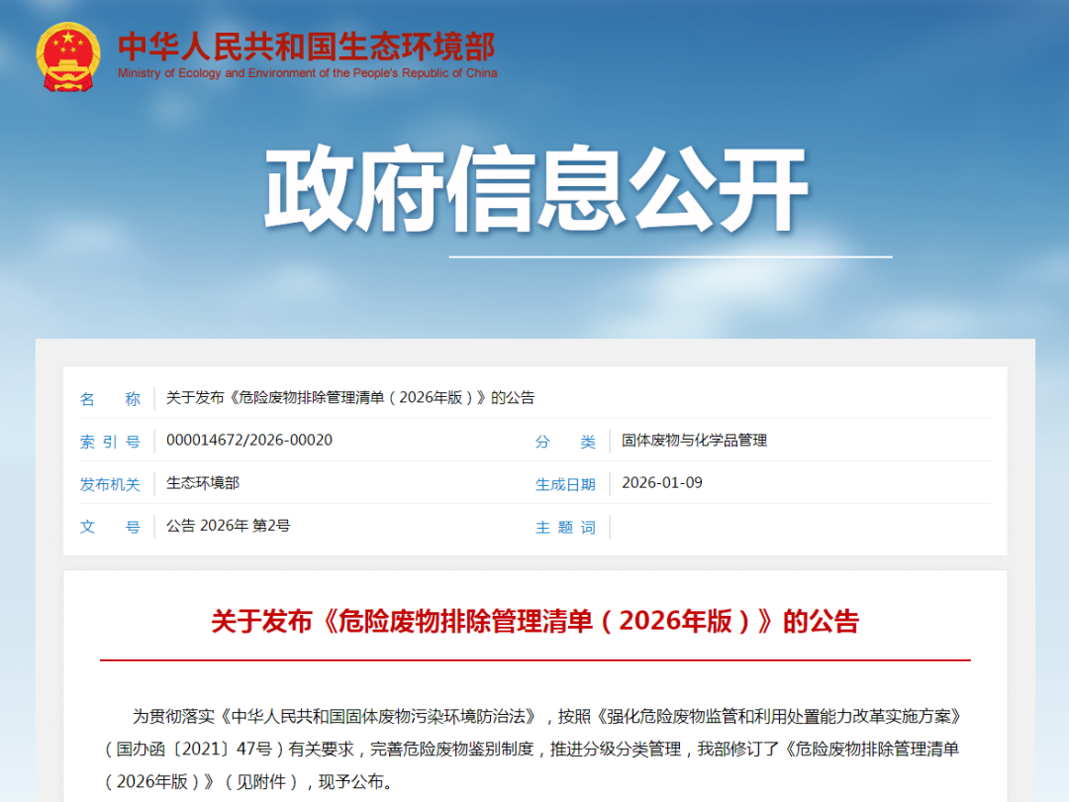Image resolution: width=1069 pixels, height=802 pixels.
Task: Click the national emblem logo
Action: [x=68, y=55]
